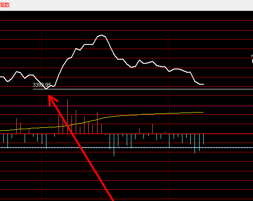253x201 pixels.
Task: Select the white horizontal support line
Action: coord(143,89)
